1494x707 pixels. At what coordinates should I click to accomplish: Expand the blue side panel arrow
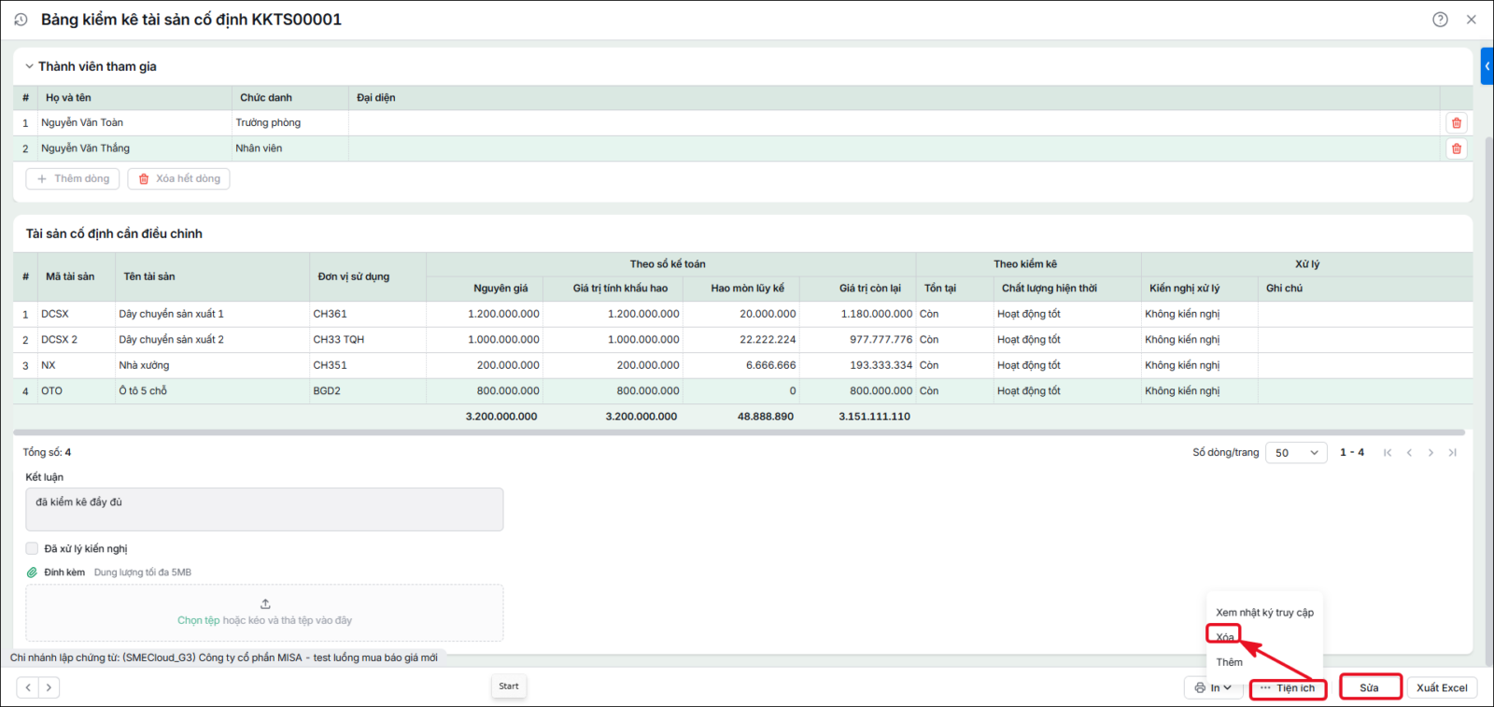click(1487, 66)
